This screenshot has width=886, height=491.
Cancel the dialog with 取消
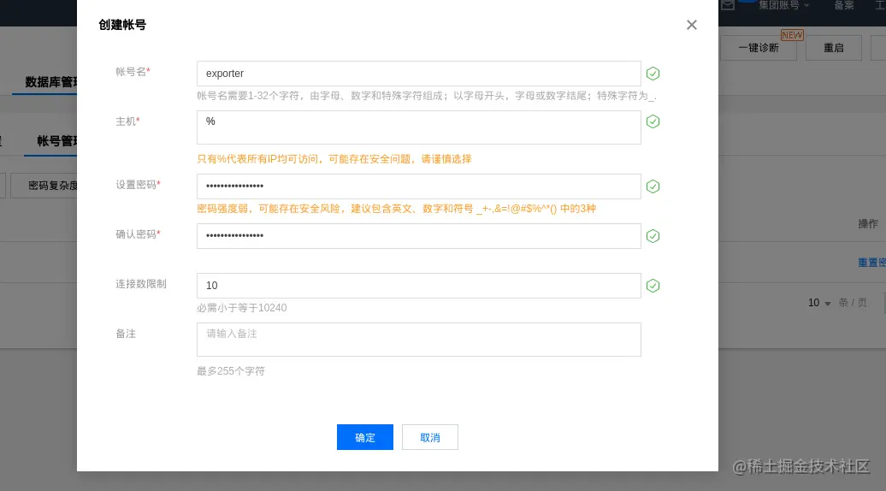point(430,437)
